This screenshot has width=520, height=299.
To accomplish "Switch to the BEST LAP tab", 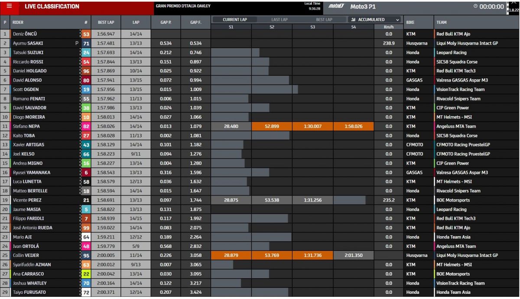I will click(x=324, y=19).
